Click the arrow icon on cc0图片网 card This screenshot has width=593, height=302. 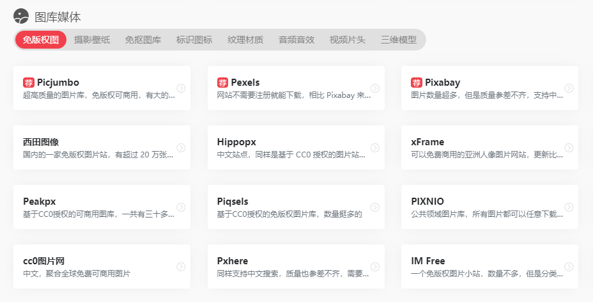(x=181, y=267)
